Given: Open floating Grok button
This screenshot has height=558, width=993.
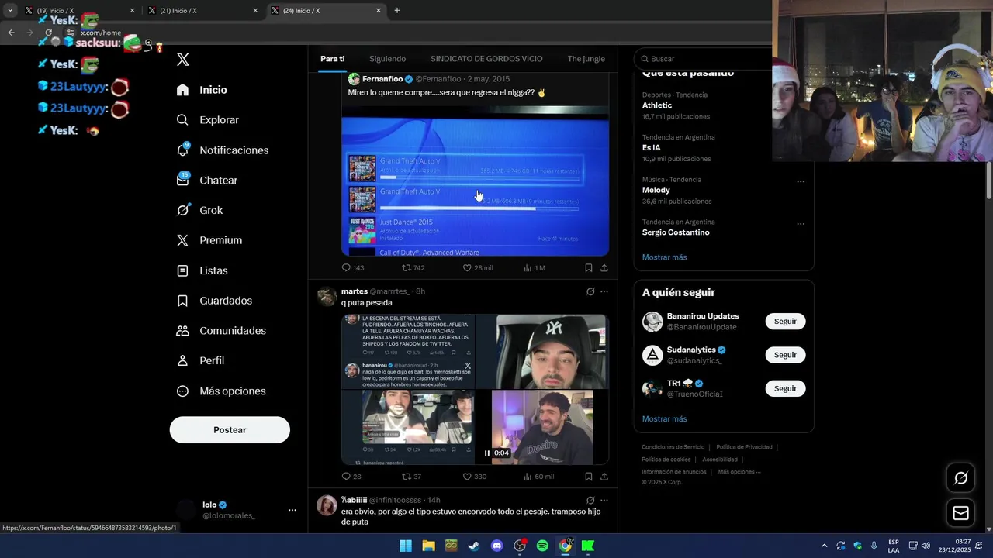Looking at the screenshot, I should pyautogui.click(x=960, y=478).
